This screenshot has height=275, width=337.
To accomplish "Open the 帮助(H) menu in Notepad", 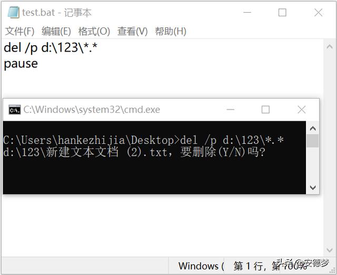I will pyautogui.click(x=171, y=32).
